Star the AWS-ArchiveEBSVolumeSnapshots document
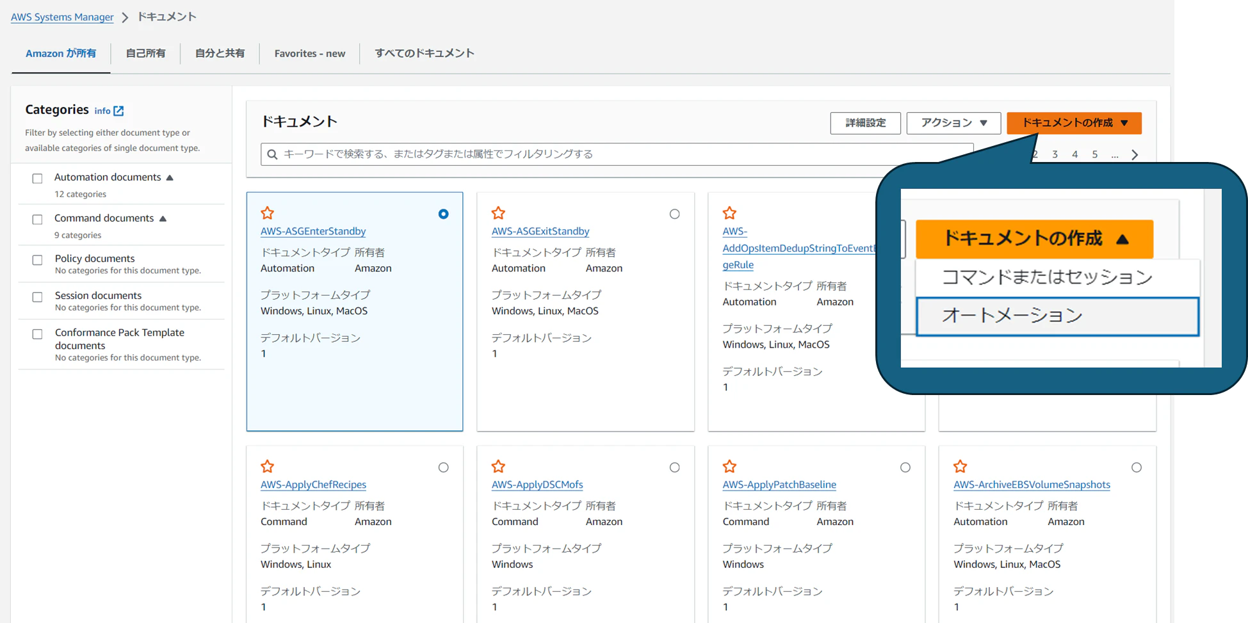The height and width of the screenshot is (623, 1248). (x=960, y=467)
